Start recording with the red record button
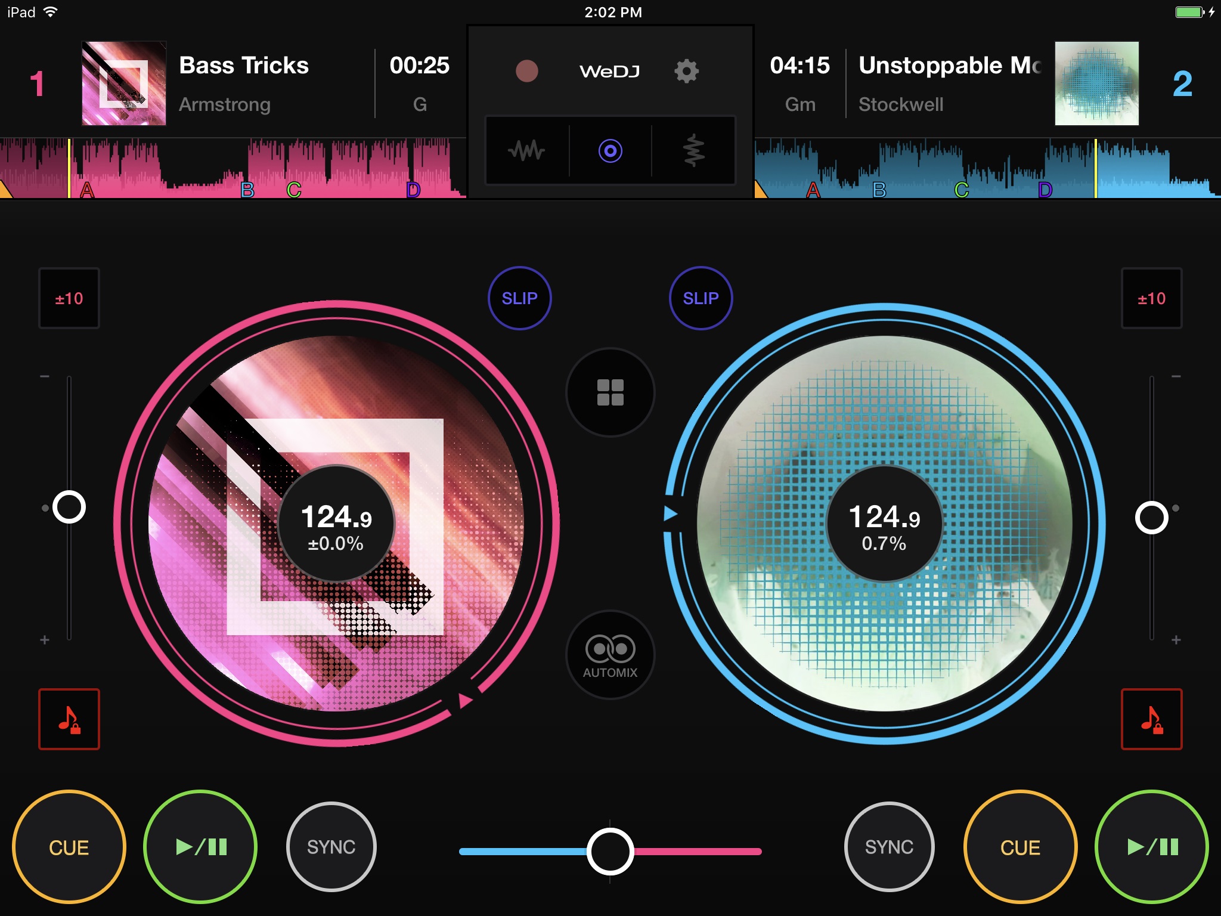 [x=526, y=71]
